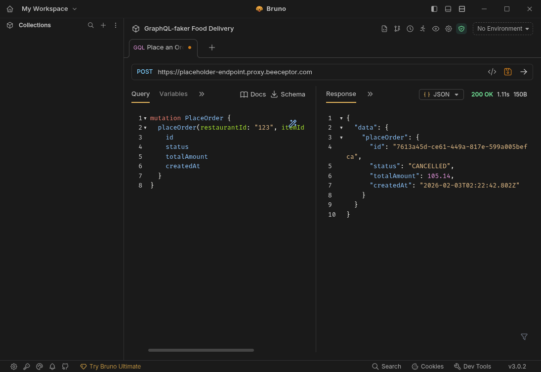The image size is (541, 372).
Task: Open the collection runner icon
Action: tap(423, 29)
